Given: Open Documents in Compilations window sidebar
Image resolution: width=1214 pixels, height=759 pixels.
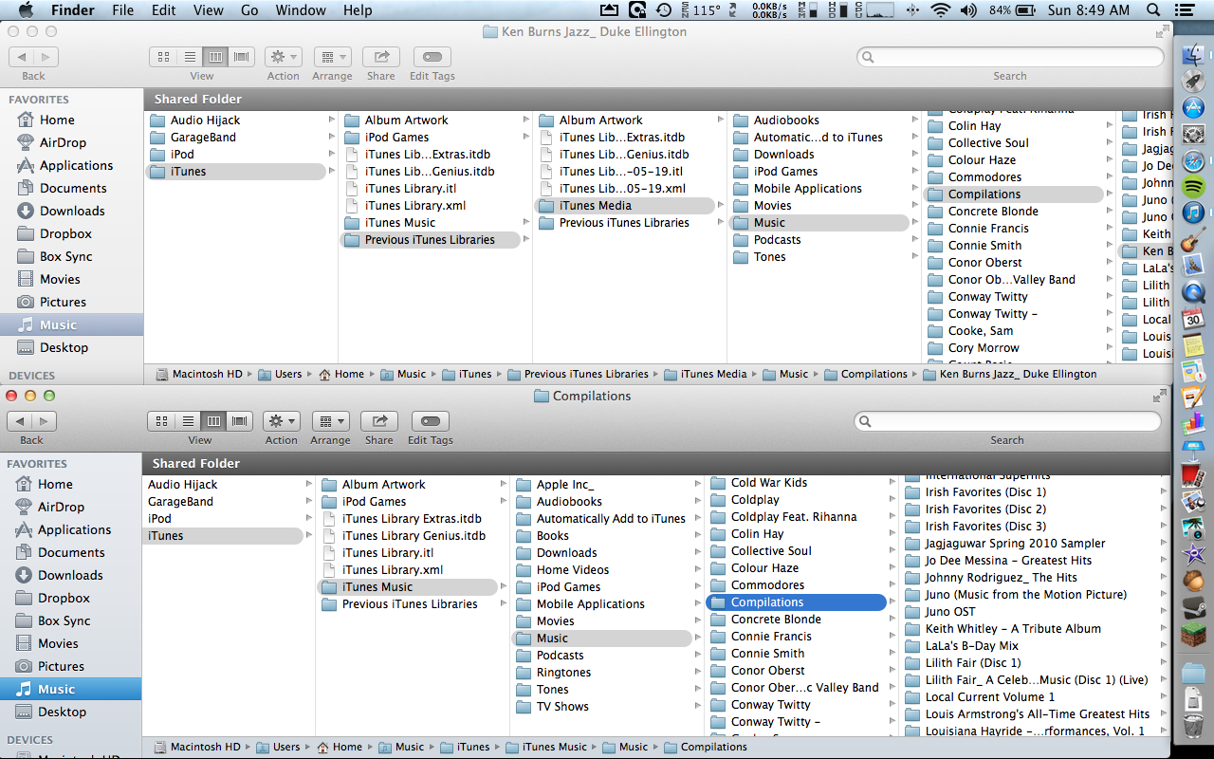Looking at the screenshot, I should point(71,552).
